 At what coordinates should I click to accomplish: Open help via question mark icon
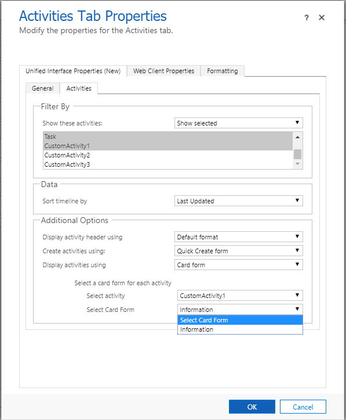tap(307, 17)
